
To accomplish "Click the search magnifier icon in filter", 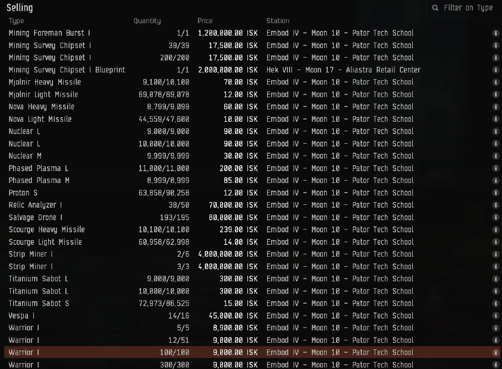I will pyautogui.click(x=435, y=8).
